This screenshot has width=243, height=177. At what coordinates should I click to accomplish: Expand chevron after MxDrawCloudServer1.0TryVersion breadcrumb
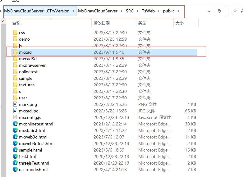74,11
